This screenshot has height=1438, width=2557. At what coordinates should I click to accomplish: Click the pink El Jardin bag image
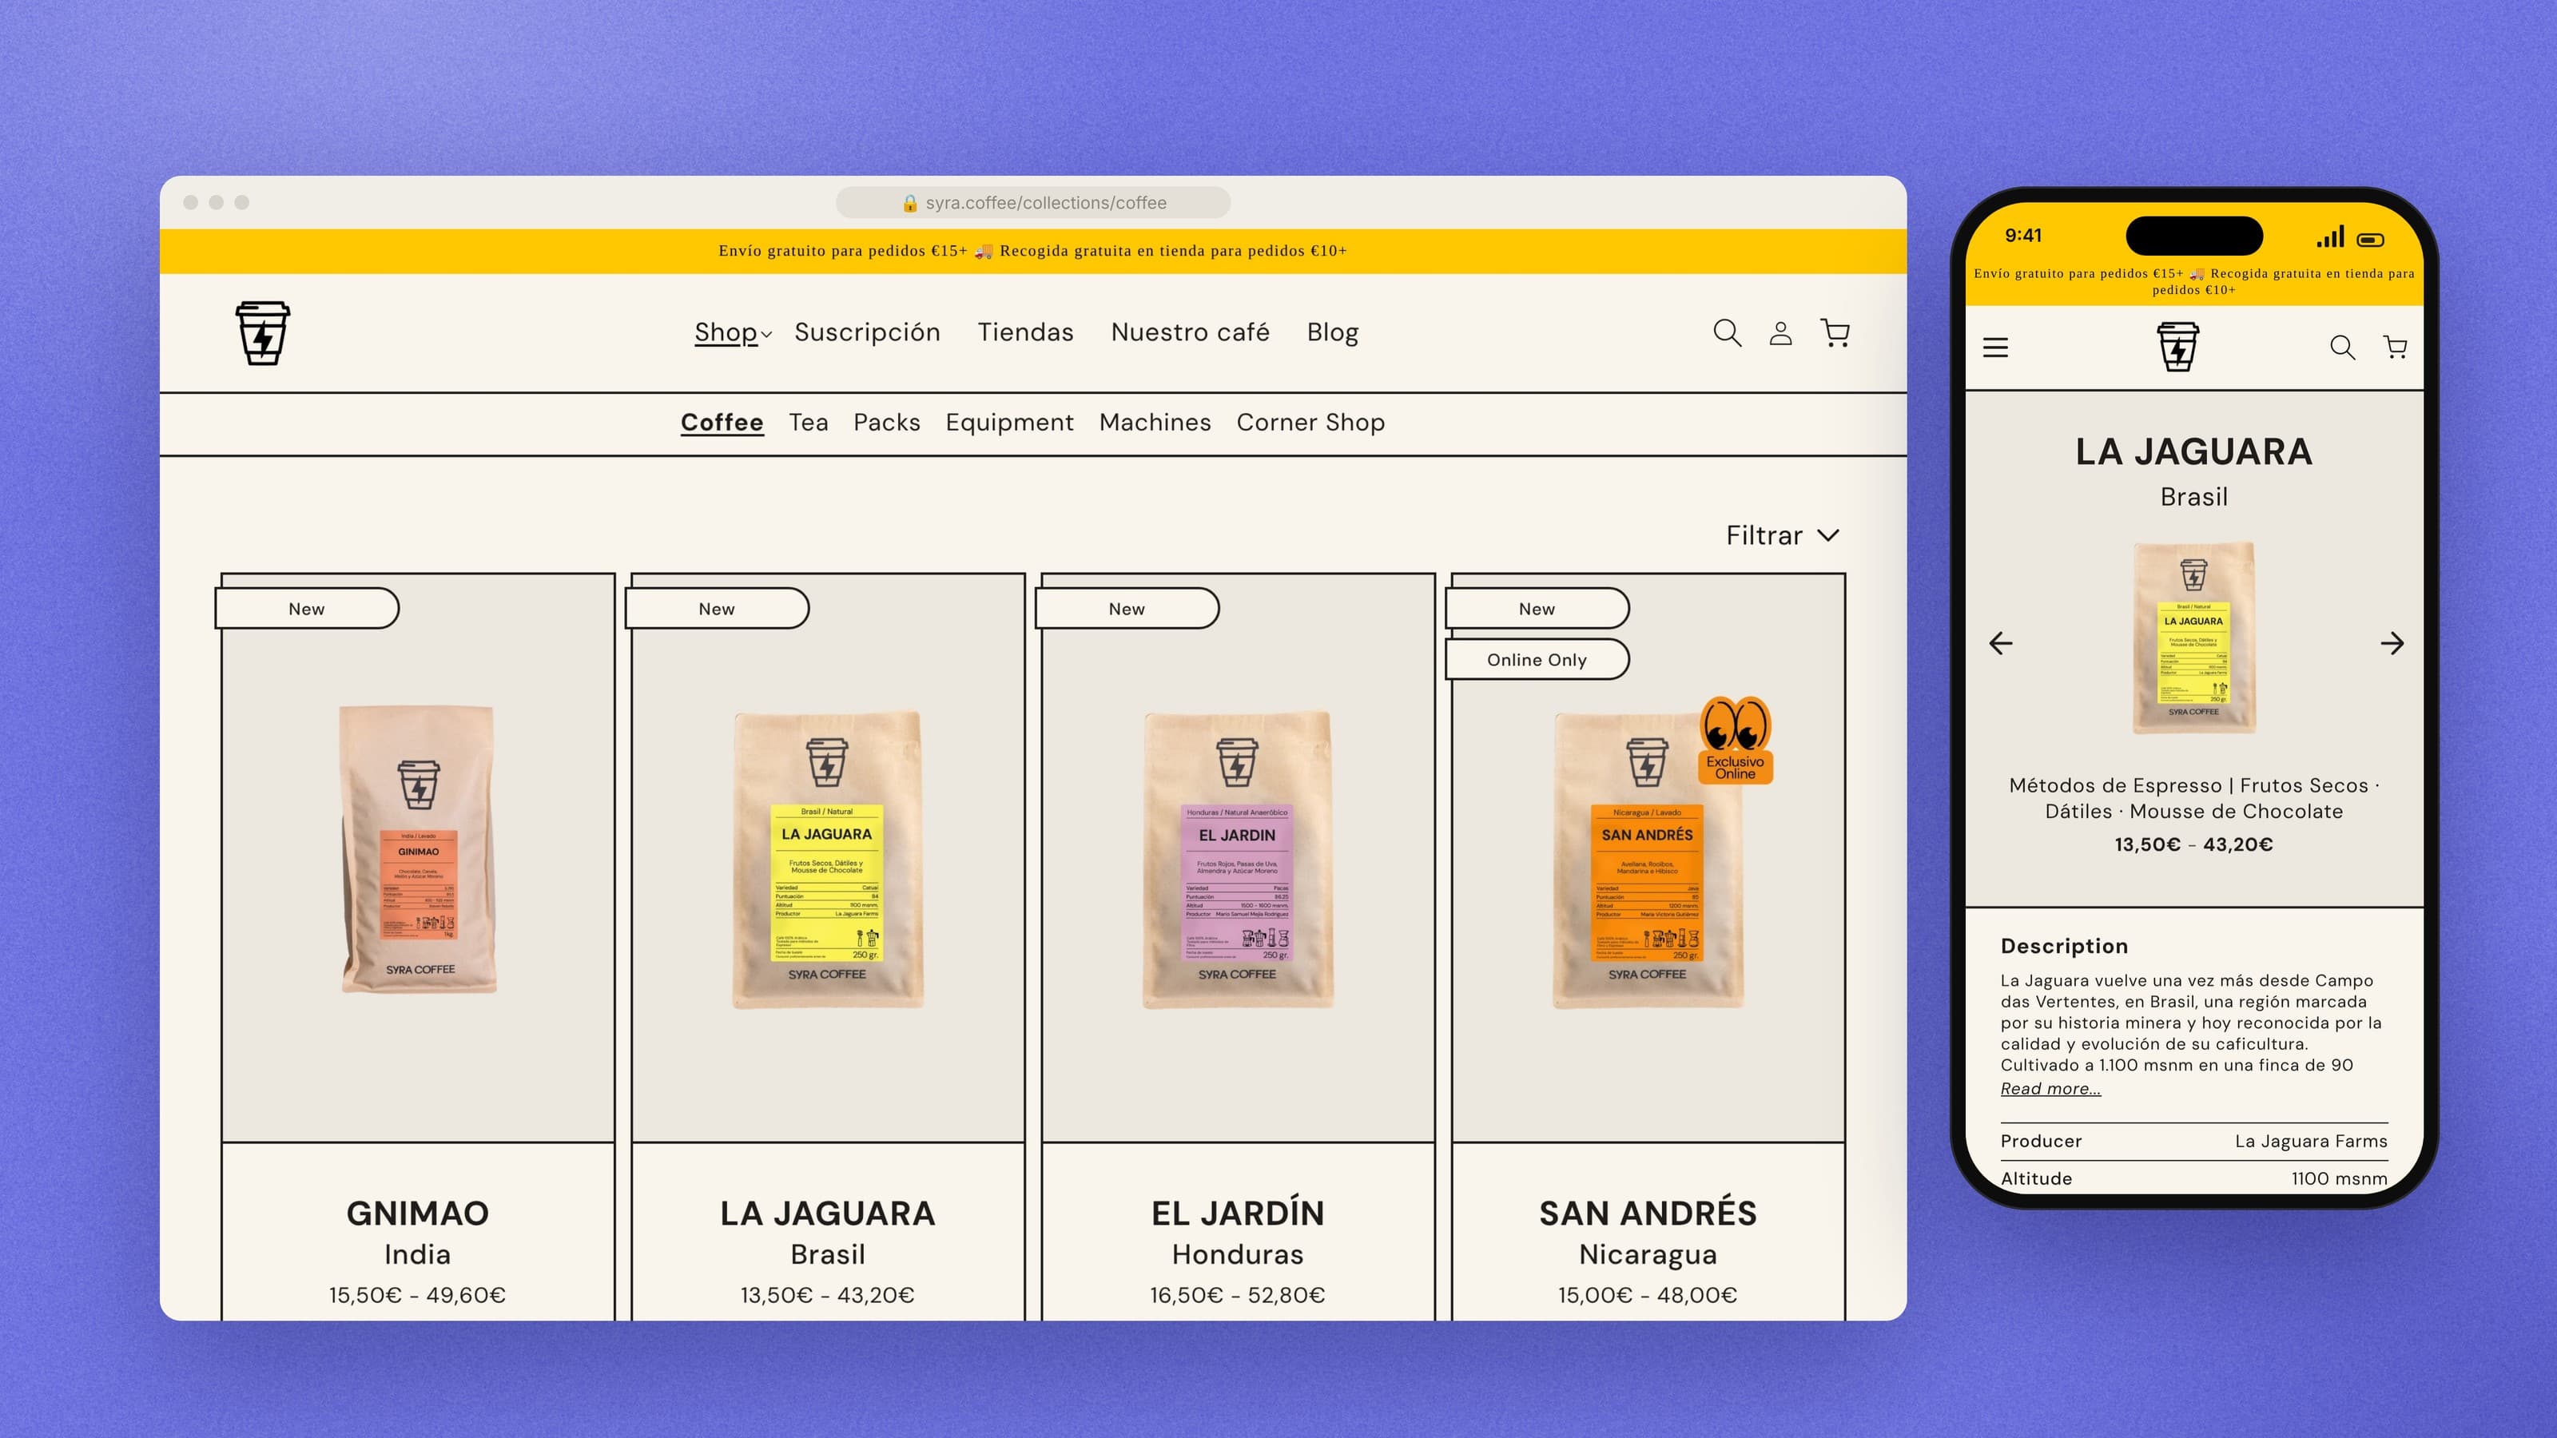tap(1238, 860)
